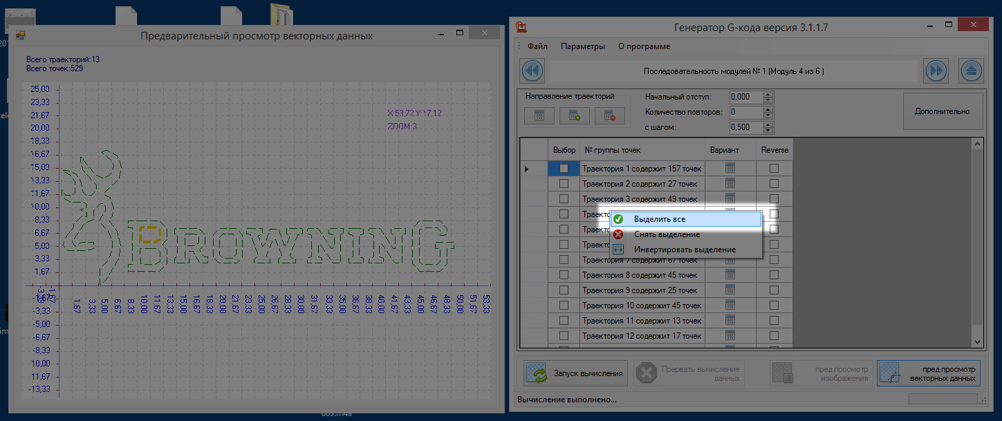This screenshot has width=1002, height=421.
Task: Click Всего траекторий:13 text in preview window
Action: tap(63, 59)
